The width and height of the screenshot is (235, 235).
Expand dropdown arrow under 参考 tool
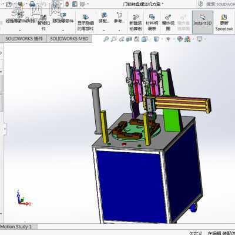click(119, 31)
